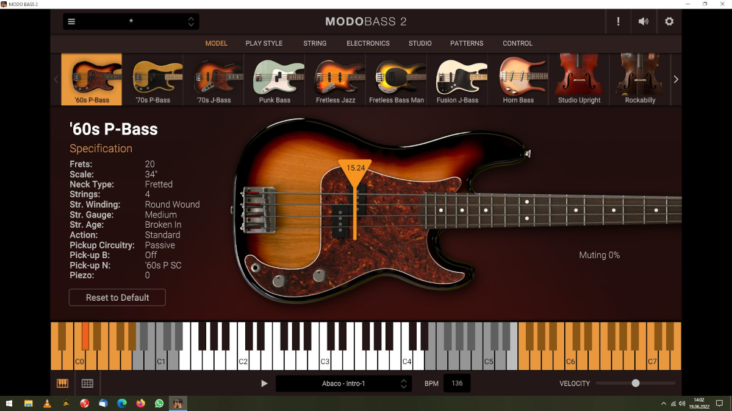
Task: Play the Abaco - Intro-1 pattern
Action: coord(264,384)
